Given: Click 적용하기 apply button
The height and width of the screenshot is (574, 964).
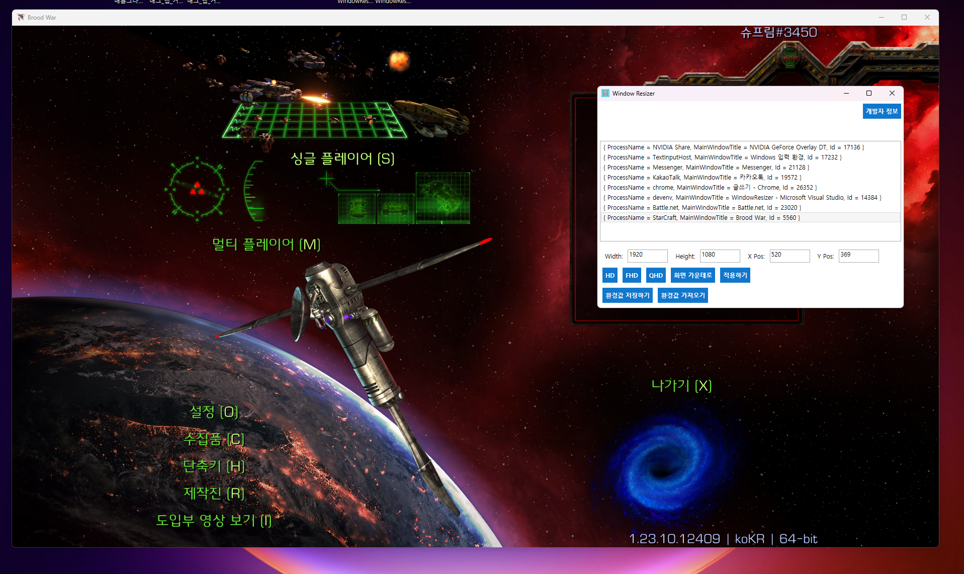Looking at the screenshot, I should point(735,275).
